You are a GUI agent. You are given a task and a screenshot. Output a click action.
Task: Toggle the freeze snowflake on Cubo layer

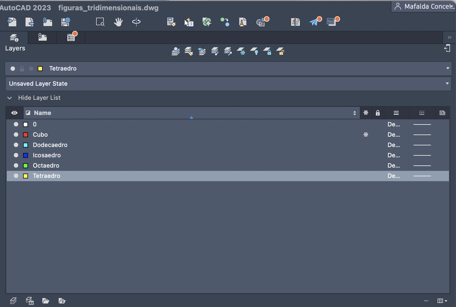point(366,135)
